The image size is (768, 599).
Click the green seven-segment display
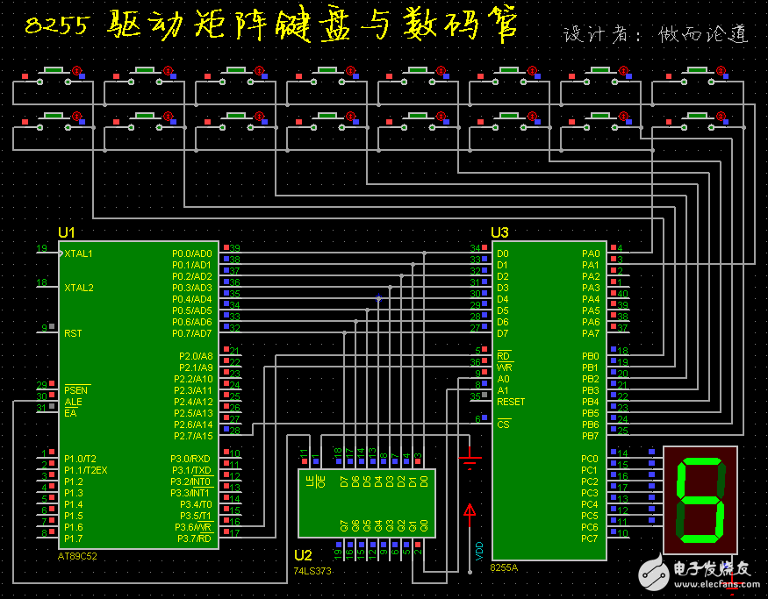700,498
